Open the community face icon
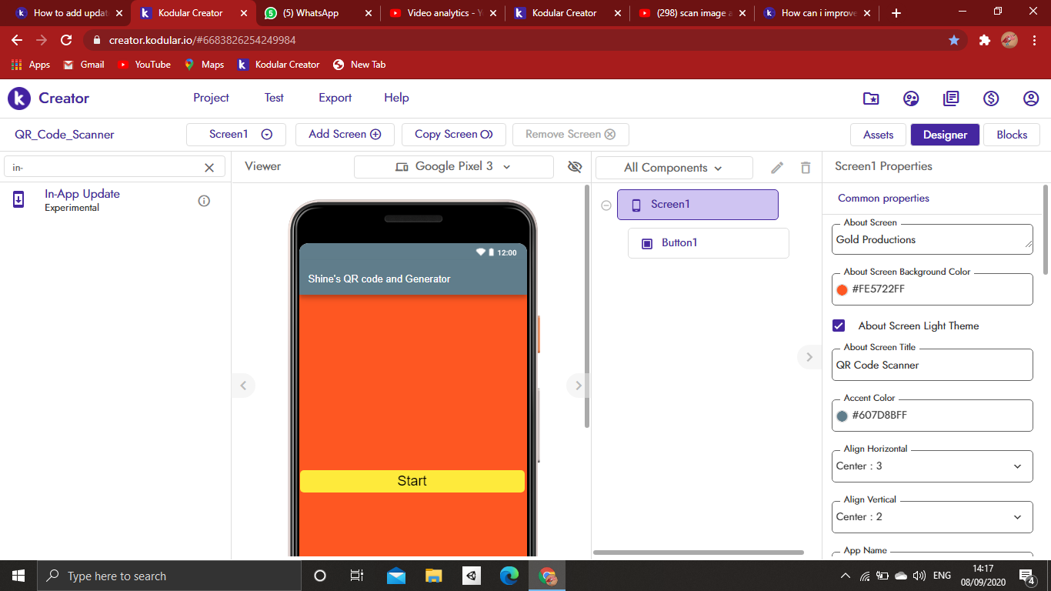This screenshot has height=591, width=1051. (911, 98)
